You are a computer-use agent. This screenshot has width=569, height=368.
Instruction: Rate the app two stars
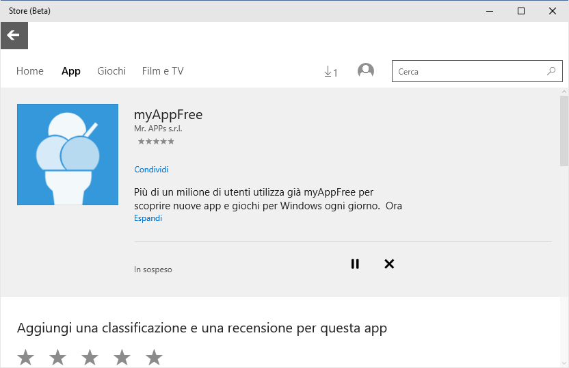click(57, 357)
